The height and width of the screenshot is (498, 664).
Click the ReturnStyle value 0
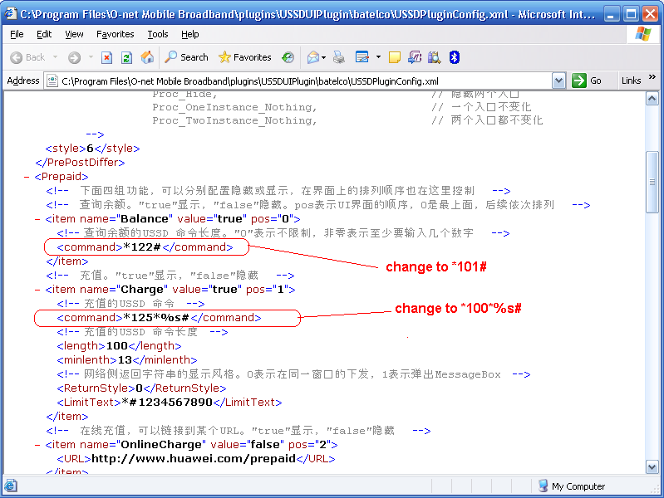coord(139,388)
